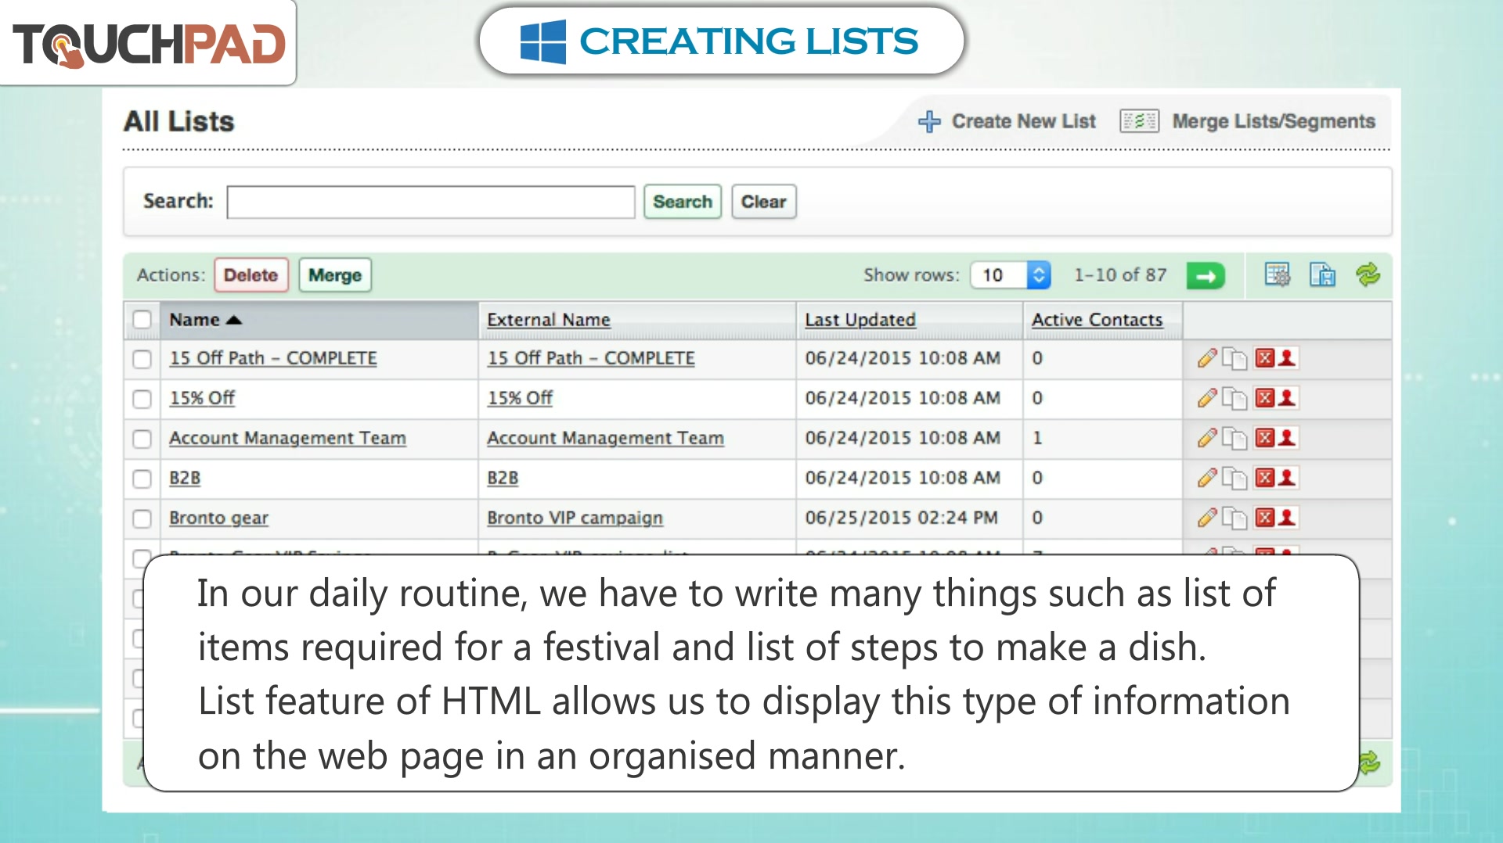Open the 15% Off external name link
Viewport: 1503px width, 843px height.
coord(520,398)
